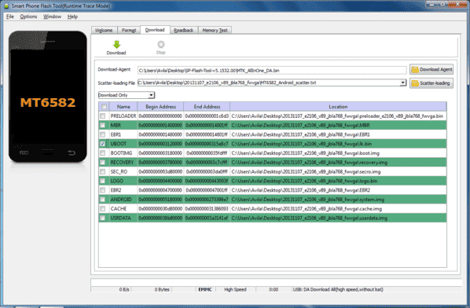The height and width of the screenshot is (308, 470).
Task: Click the folder icon on Scatter-loading button
Action: [x=415, y=83]
